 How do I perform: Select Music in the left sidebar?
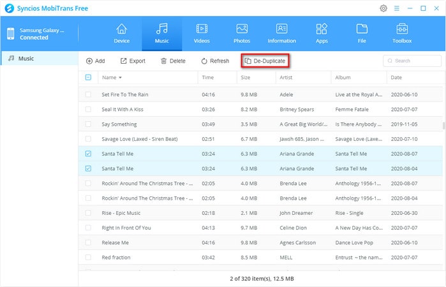coord(40,58)
